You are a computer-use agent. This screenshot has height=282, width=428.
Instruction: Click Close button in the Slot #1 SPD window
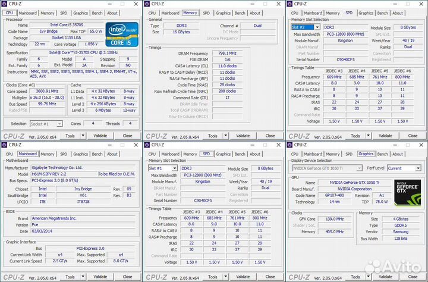[270, 277]
